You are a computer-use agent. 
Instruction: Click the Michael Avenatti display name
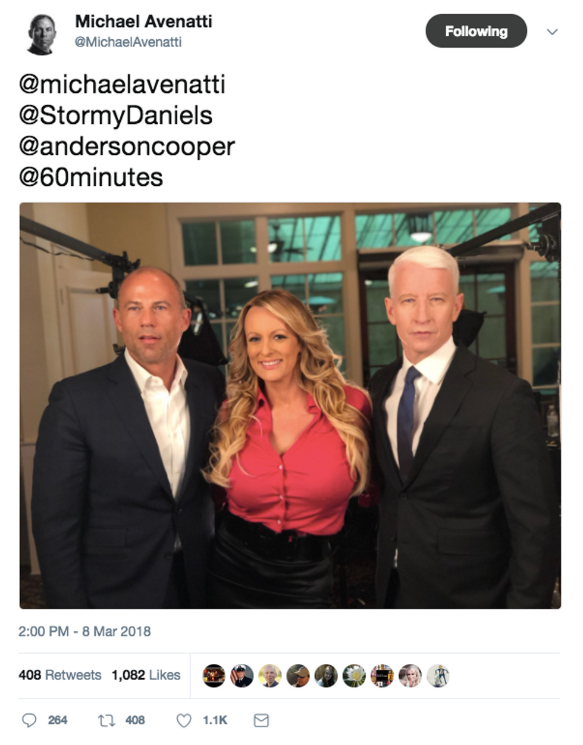click(x=143, y=21)
